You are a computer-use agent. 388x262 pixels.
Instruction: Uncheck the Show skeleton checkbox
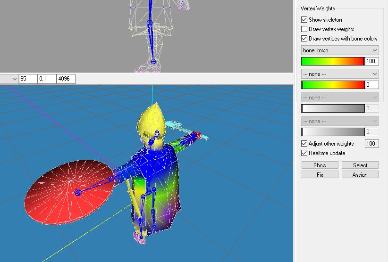(x=304, y=19)
